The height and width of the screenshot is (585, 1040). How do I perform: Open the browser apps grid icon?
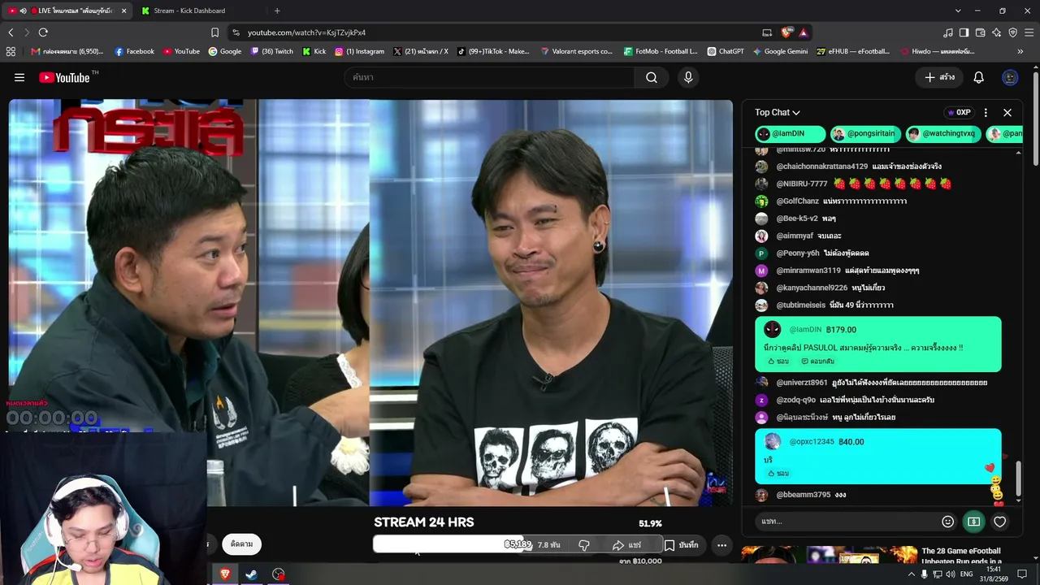11,51
